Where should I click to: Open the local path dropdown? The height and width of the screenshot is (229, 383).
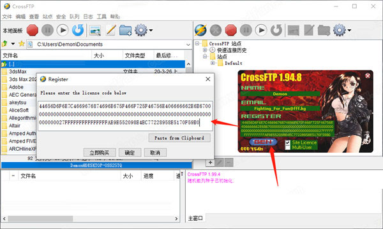(x=188, y=45)
